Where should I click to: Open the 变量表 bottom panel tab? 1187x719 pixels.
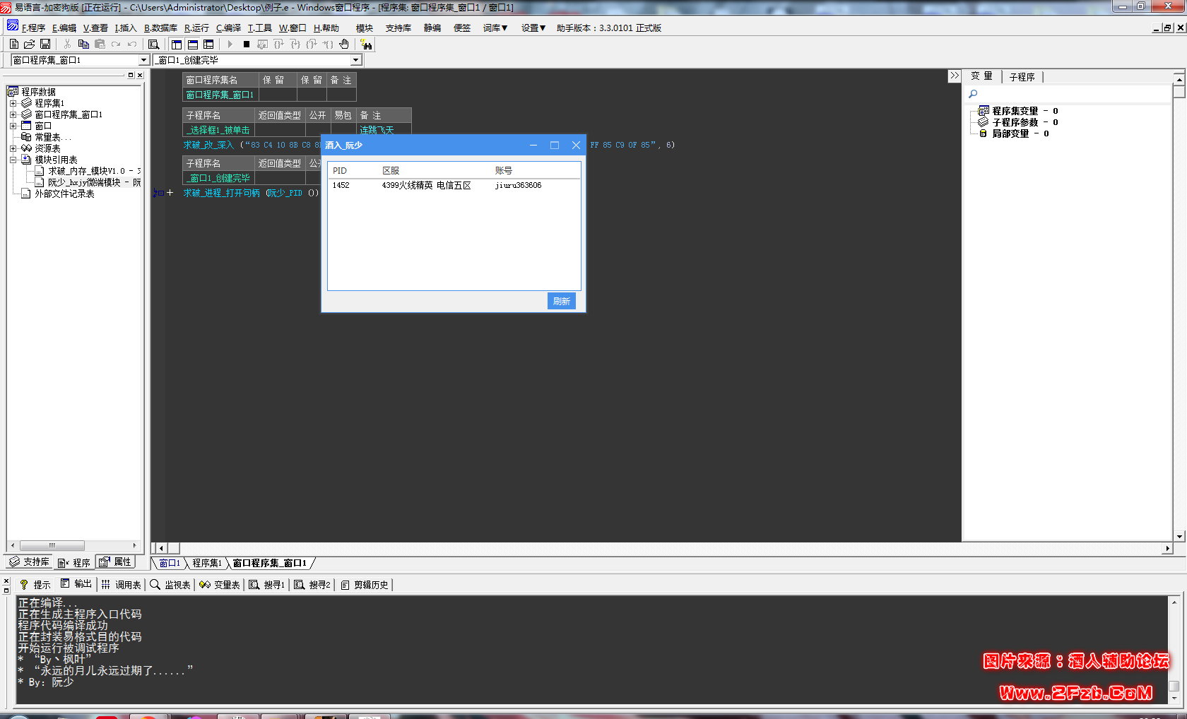220,585
